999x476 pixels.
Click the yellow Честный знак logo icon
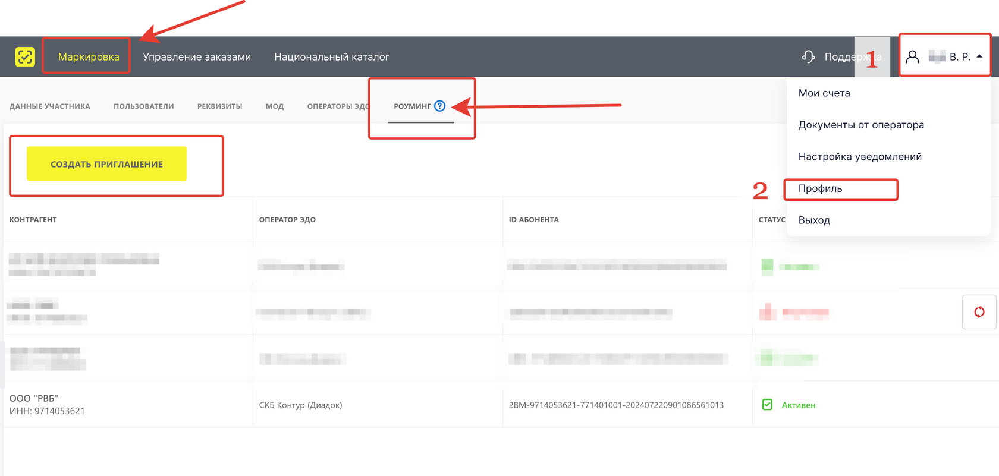coord(25,57)
